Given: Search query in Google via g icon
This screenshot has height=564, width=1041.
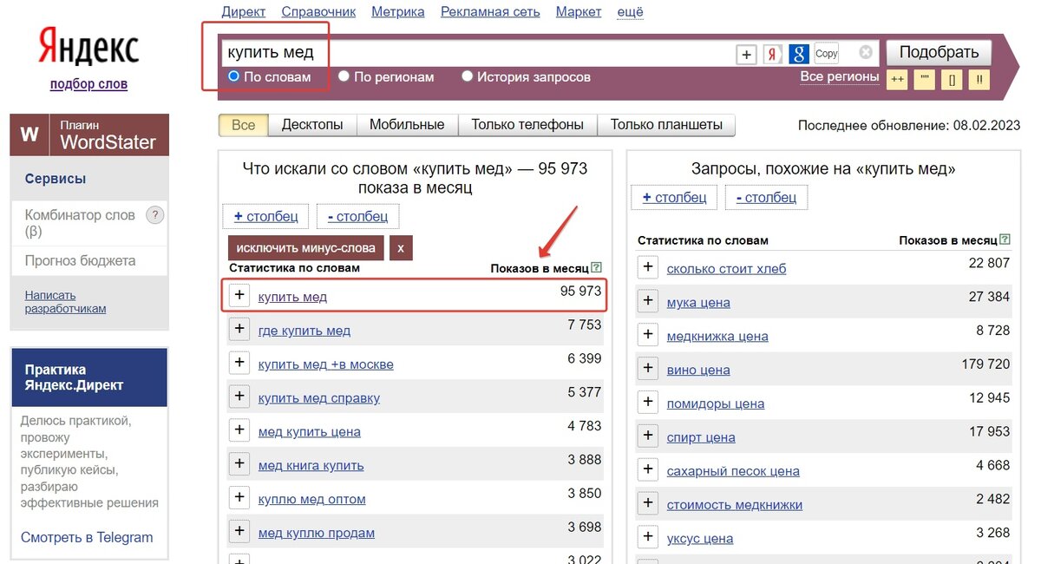Looking at the screenshot, I should click(x=799, y=55).
